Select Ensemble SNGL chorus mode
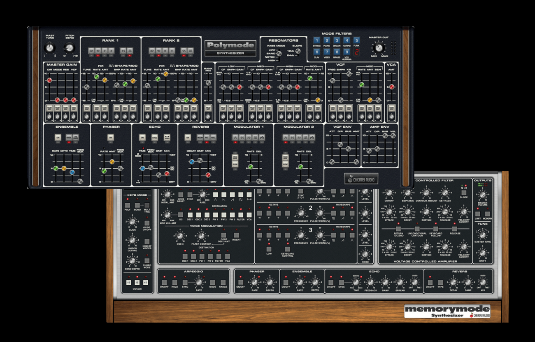The image size is (535, 342). tap(69, 137)
